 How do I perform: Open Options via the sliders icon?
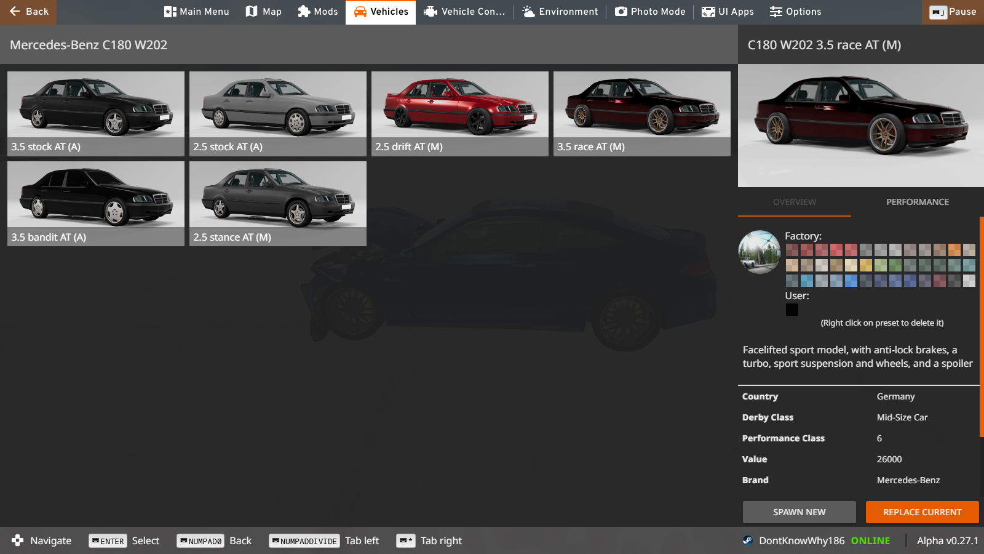click(x=776, y=12)
